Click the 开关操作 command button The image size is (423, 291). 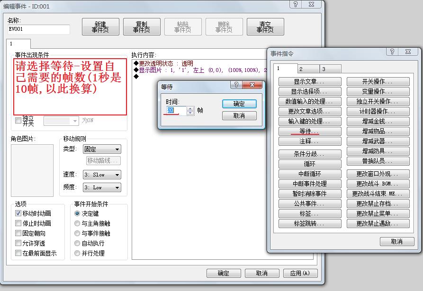378,82
